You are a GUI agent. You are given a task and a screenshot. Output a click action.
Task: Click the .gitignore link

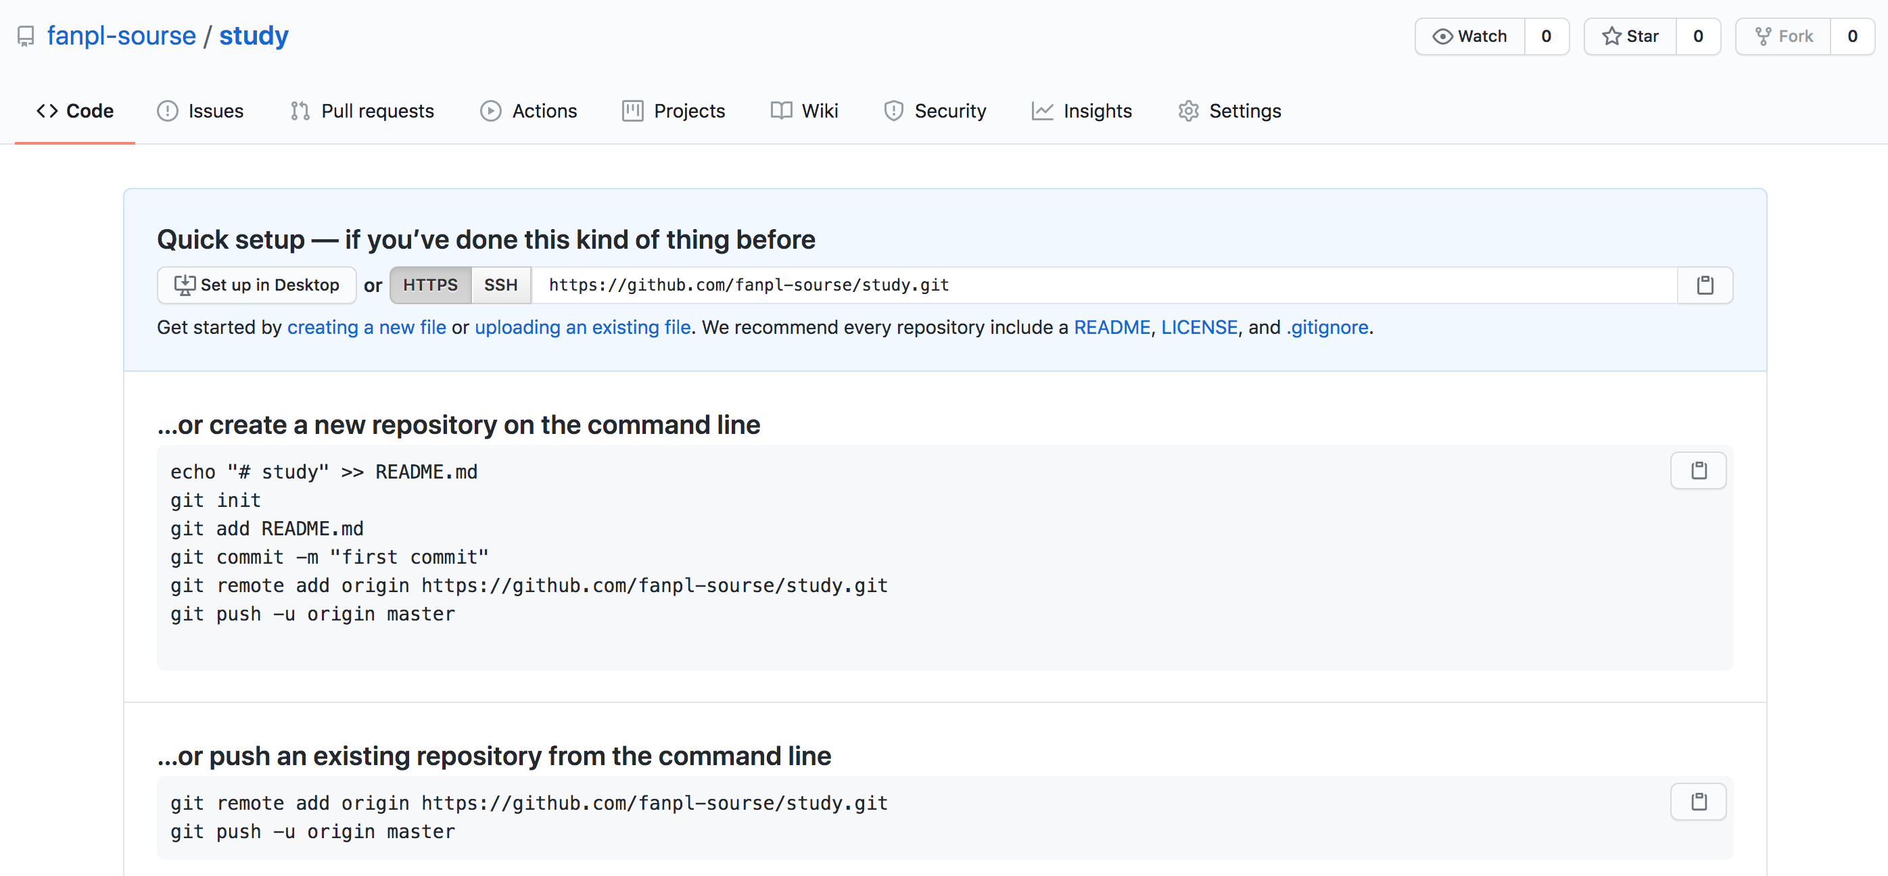point(1327,327)
